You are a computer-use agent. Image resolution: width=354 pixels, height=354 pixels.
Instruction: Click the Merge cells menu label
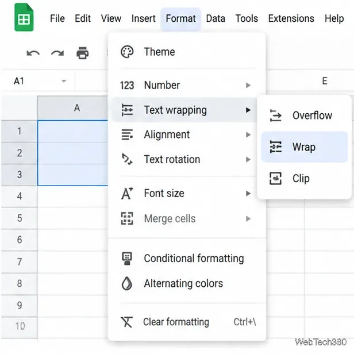[170, 218]
